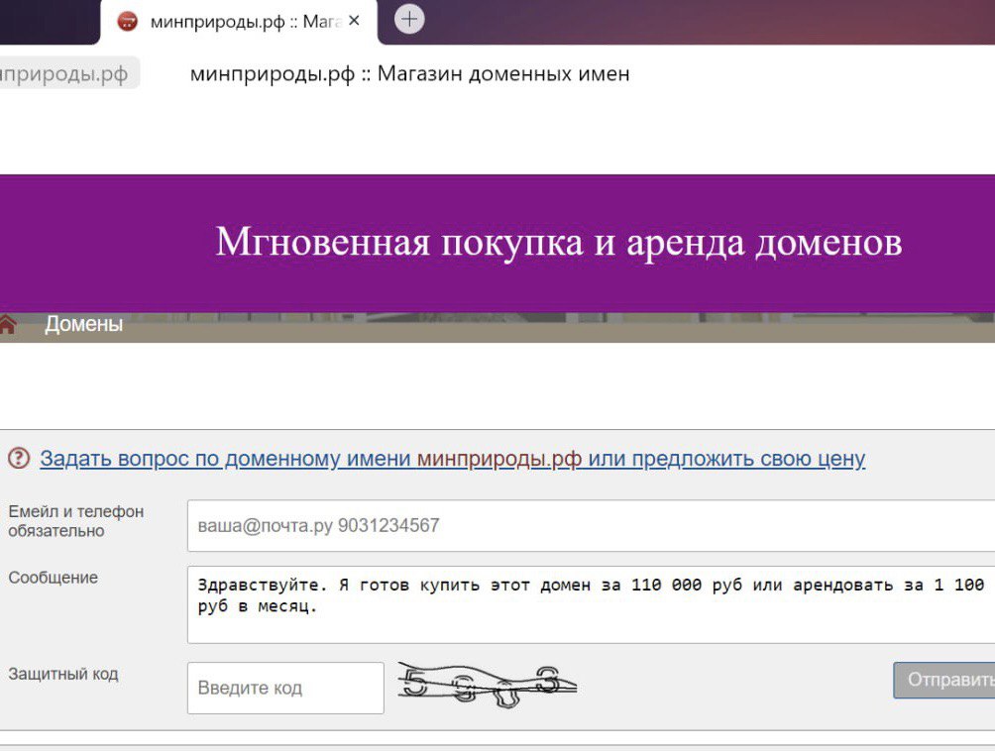Click into the Сообщение message text area
The image size is (995, 751).
[x=590, y=604]
